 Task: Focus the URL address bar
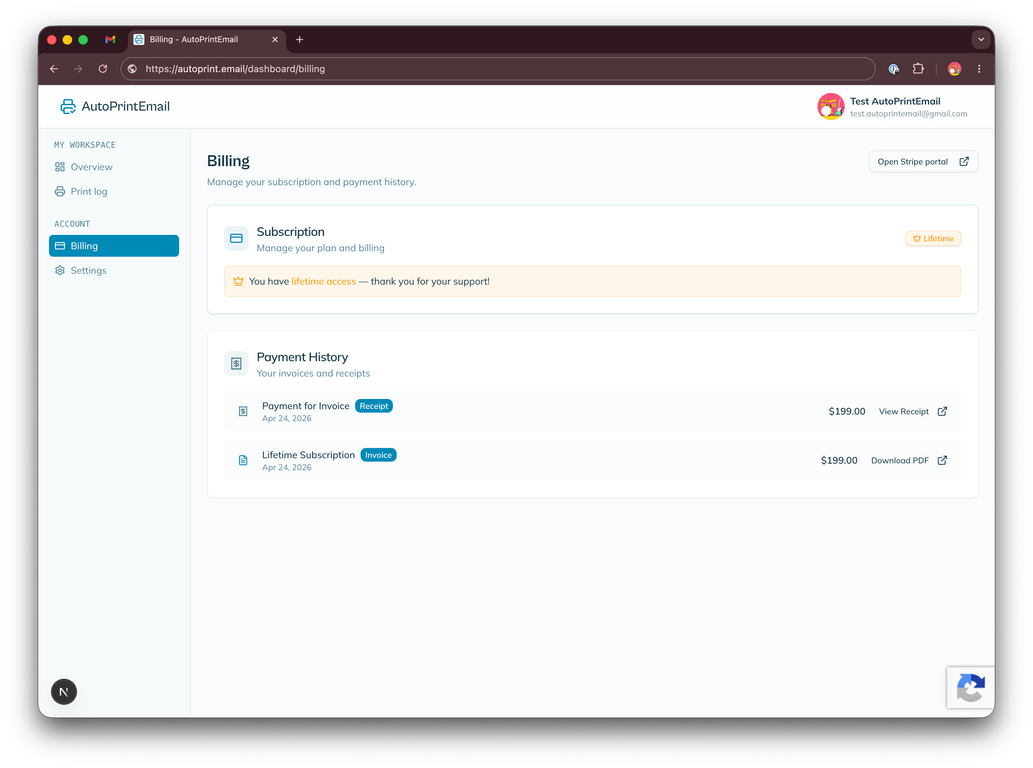[x=497, y=69]
